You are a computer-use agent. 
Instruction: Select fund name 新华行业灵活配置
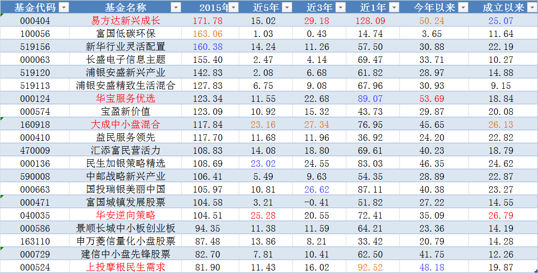click(x=126, y=46)
